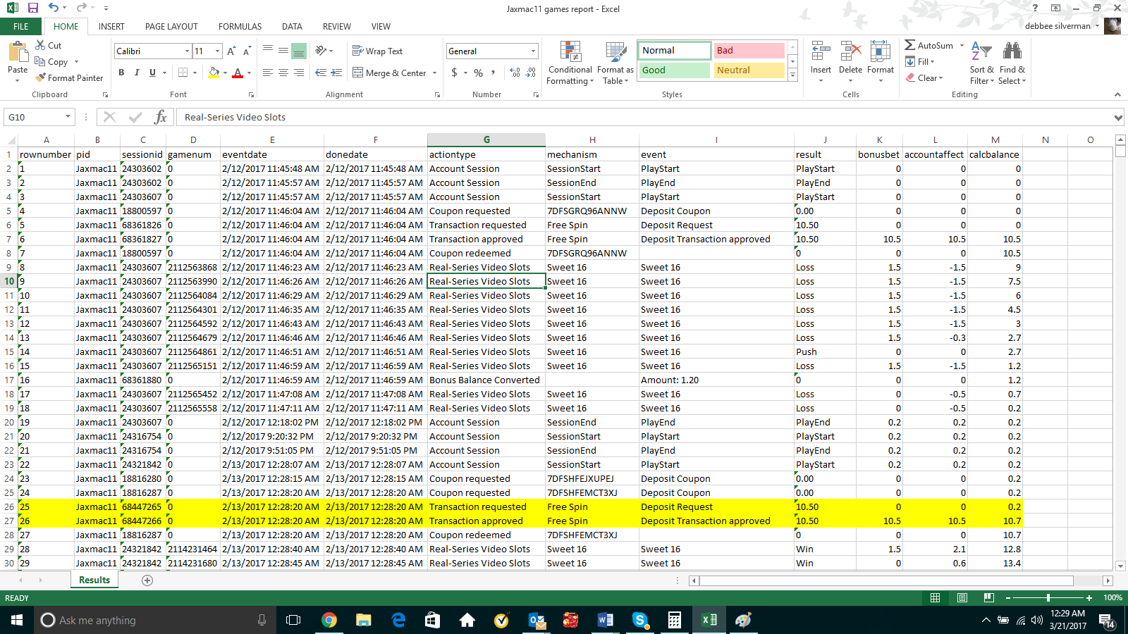
Task: Click Decrease Decimal icon
Action: pyautogui.click(x=531, y=73)
